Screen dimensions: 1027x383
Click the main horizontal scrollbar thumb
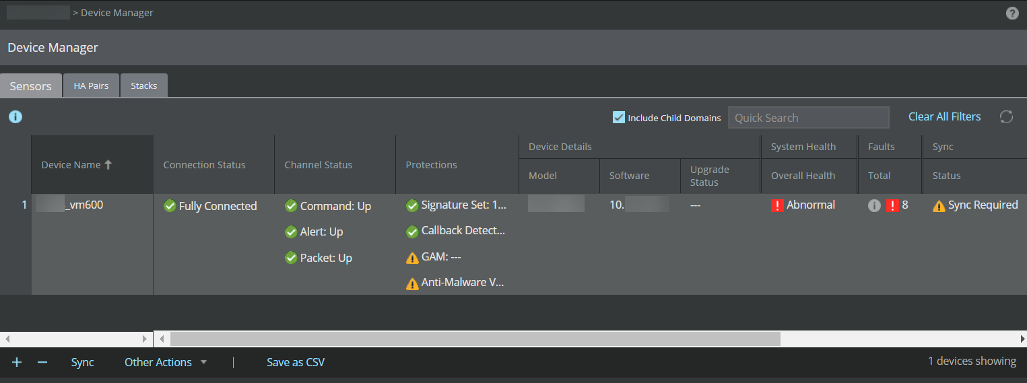[x=475, y=339]
